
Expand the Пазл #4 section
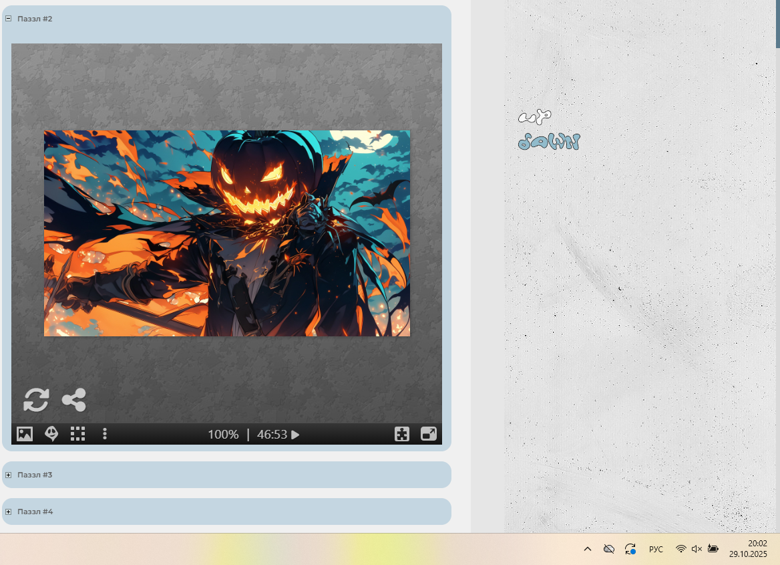point(9,512)
